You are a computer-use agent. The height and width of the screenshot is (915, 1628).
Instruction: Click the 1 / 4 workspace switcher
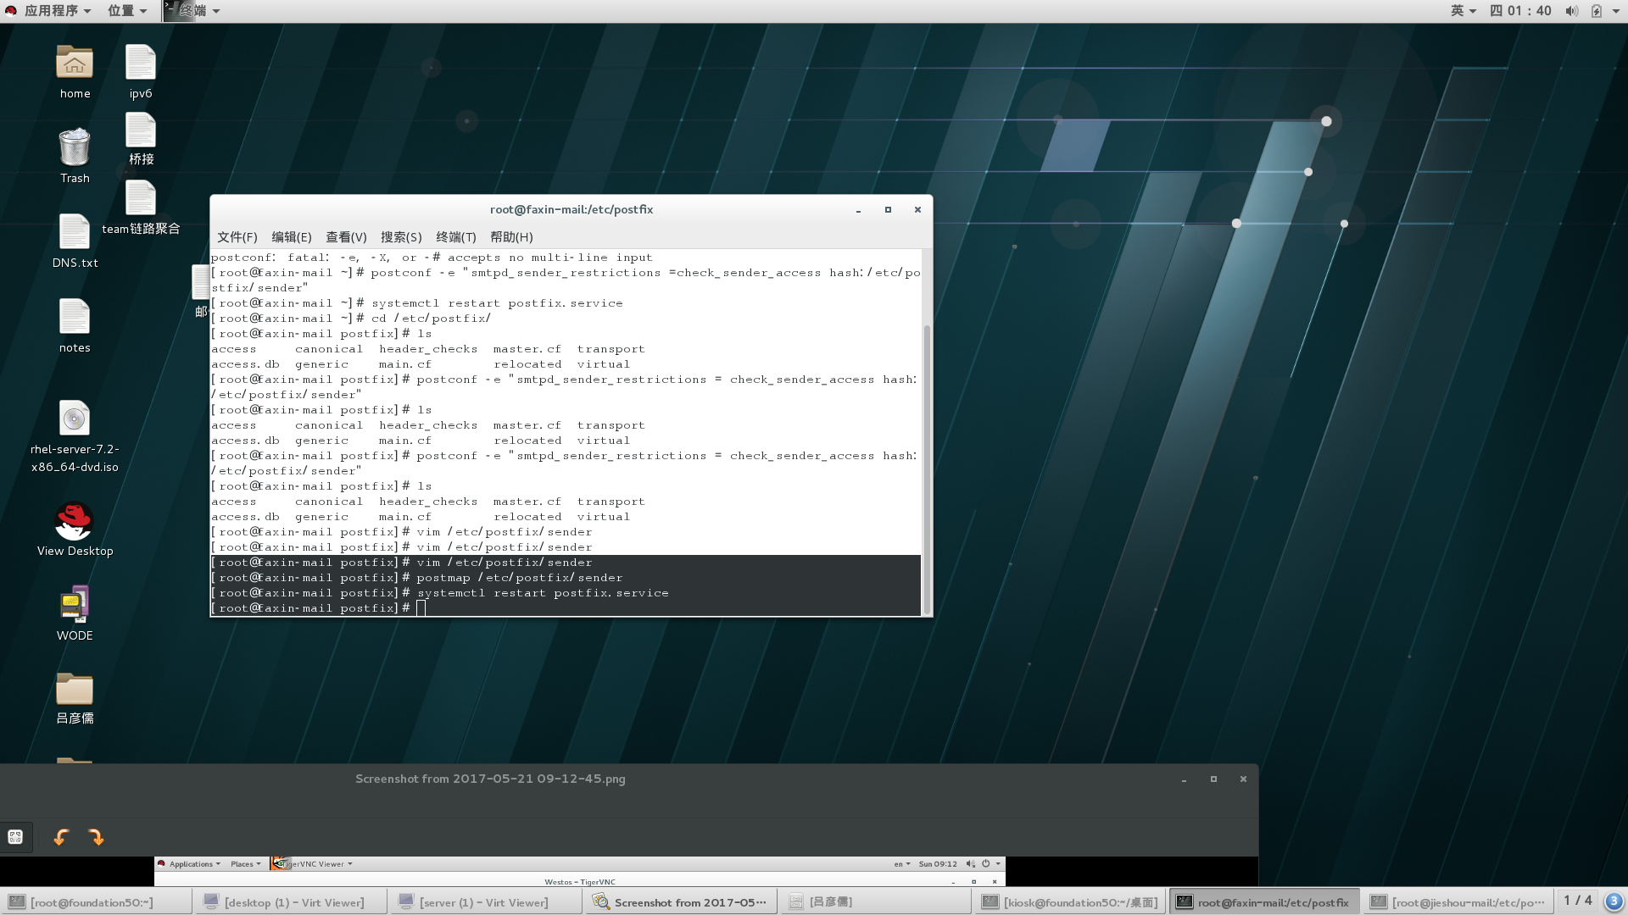click(1578, 901)
